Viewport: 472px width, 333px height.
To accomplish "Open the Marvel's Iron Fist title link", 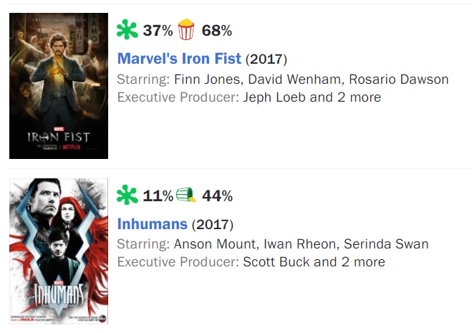I will [x=179, y=59].
